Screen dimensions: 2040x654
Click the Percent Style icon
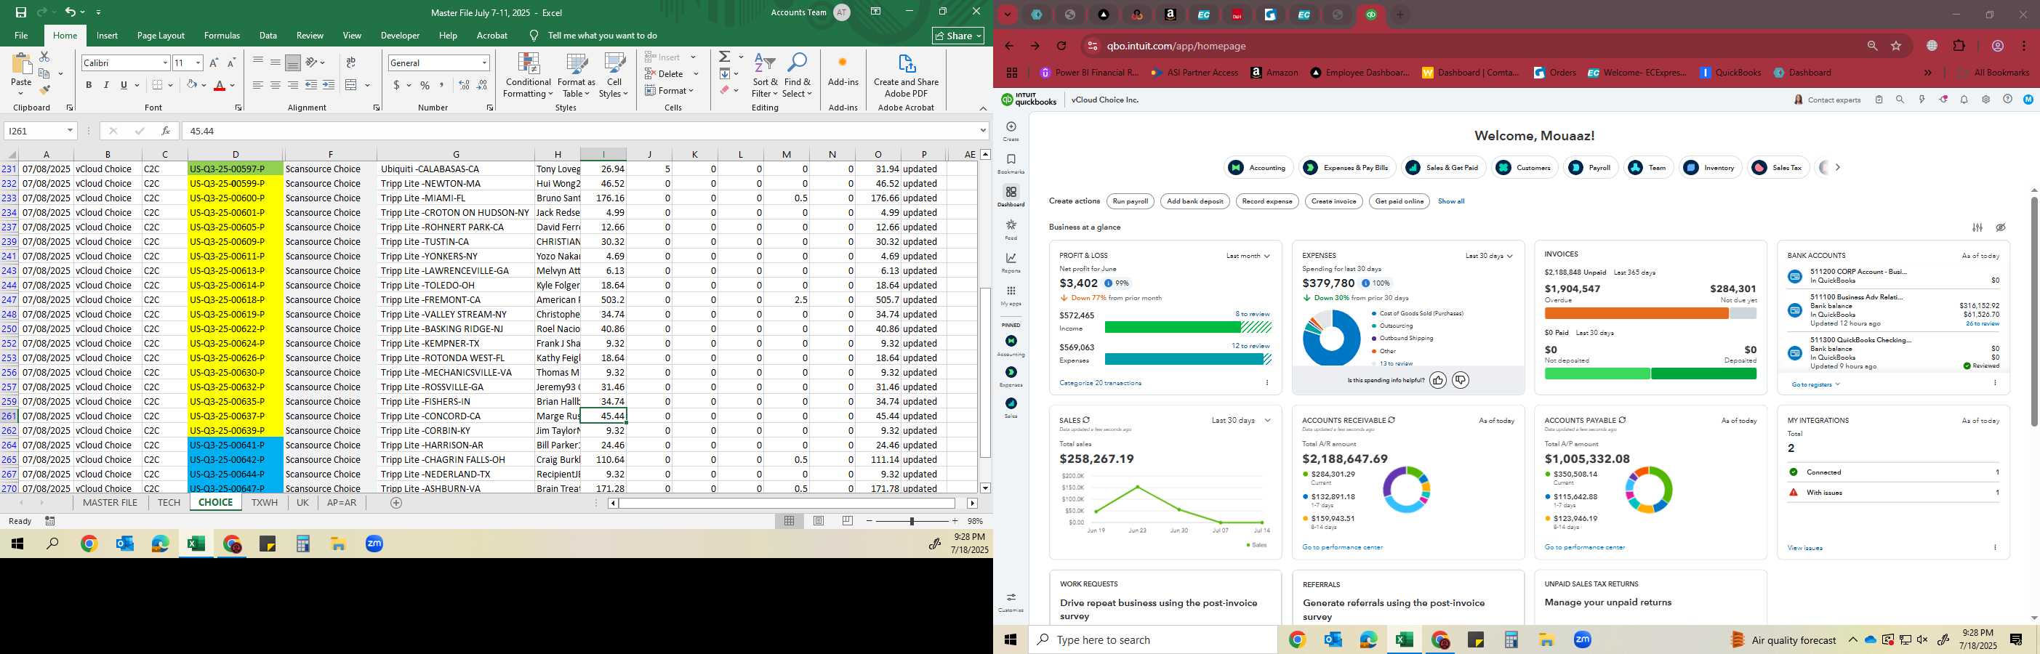click(425, 85)
